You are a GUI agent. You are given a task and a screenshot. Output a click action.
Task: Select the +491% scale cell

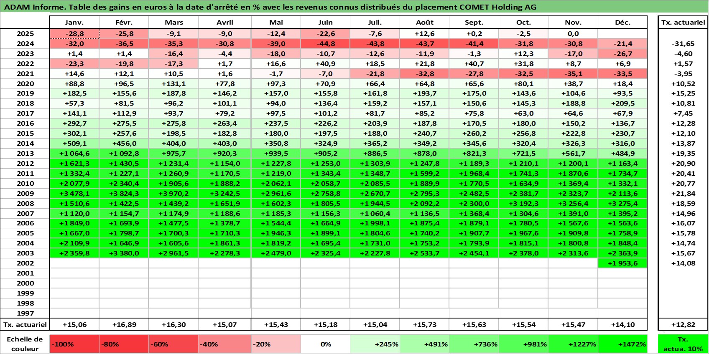[424, 344]
